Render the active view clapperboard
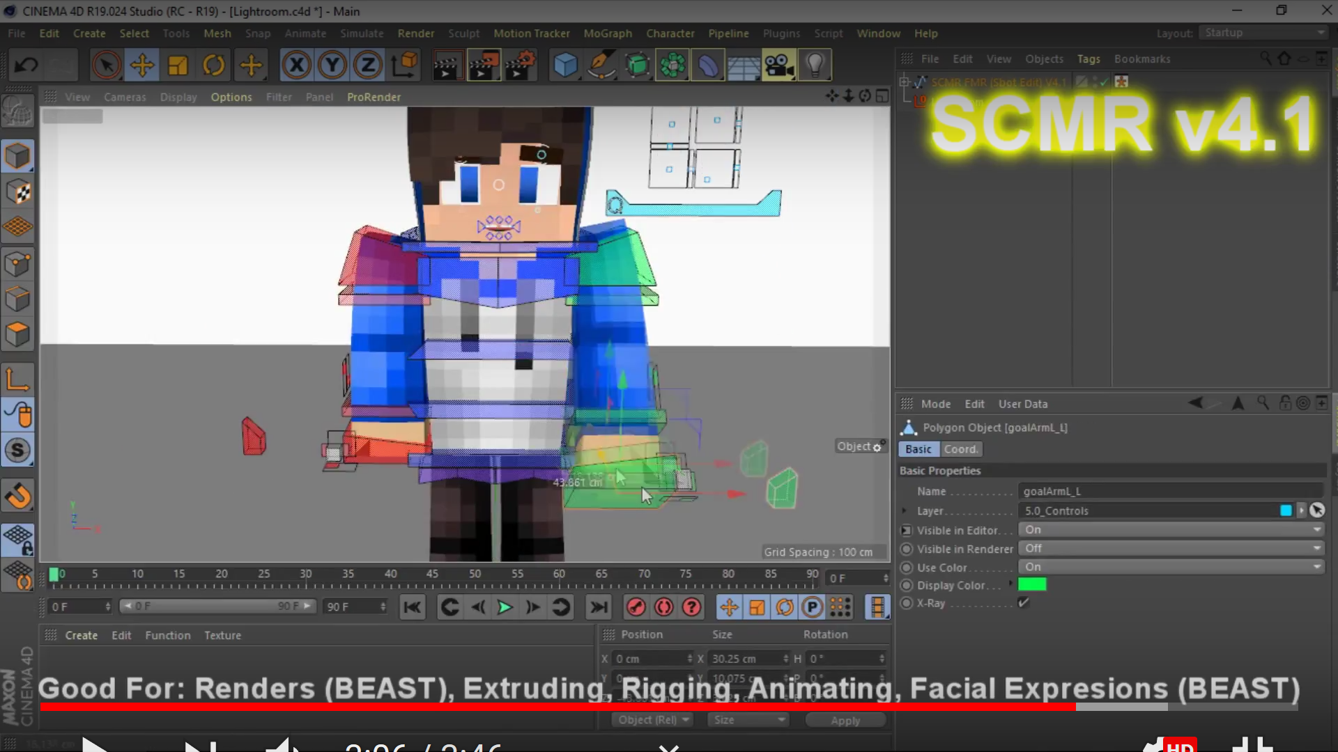Viewport: 1338px width, 752px height. (x=446, y=65)
